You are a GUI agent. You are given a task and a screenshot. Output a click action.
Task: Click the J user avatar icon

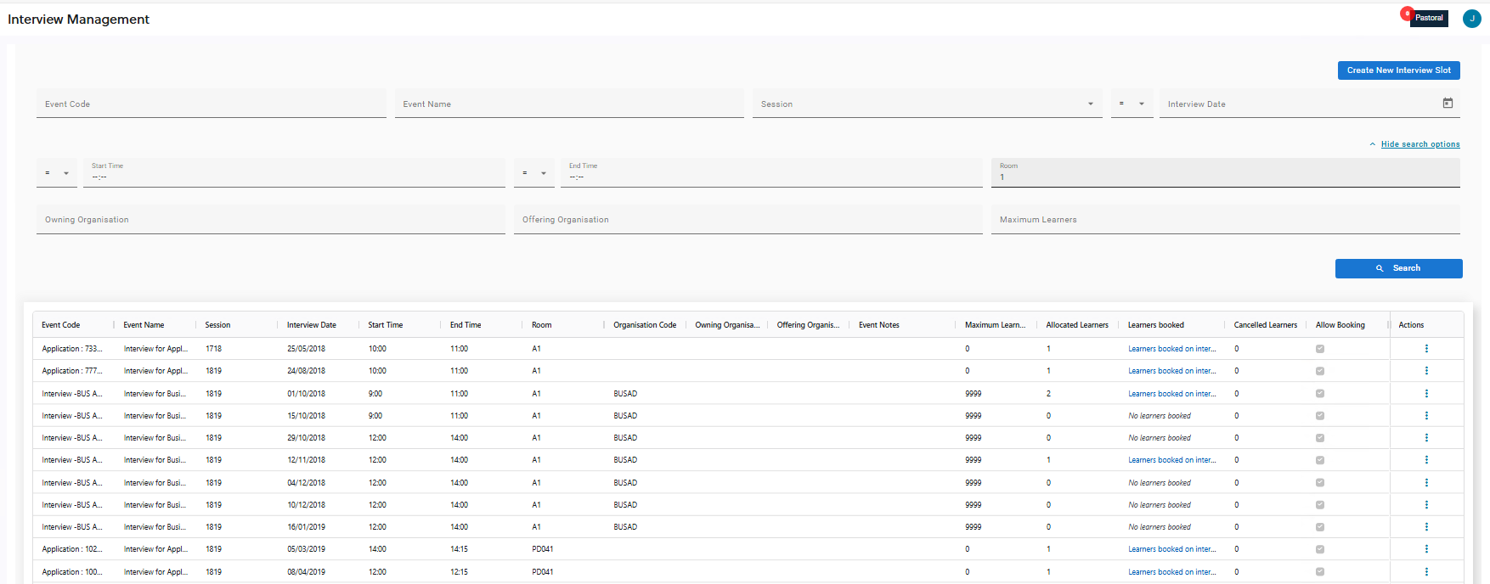tap(1471, 19)
